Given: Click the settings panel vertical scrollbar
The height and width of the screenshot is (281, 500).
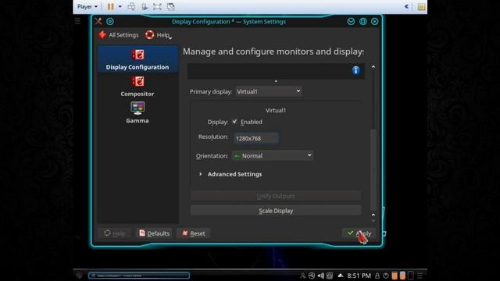Looking at the screenshot, I should click(373, 169).
